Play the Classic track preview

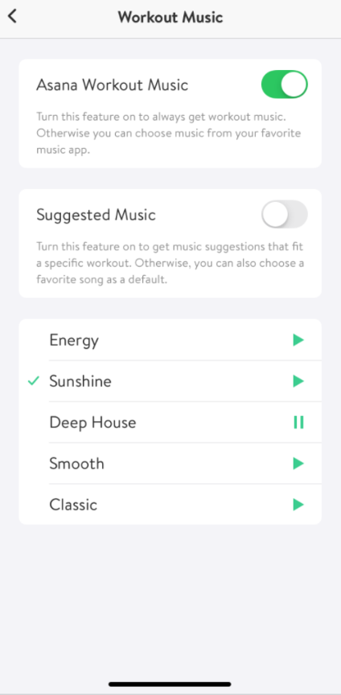pyautogui.click(x=298, y=504)
